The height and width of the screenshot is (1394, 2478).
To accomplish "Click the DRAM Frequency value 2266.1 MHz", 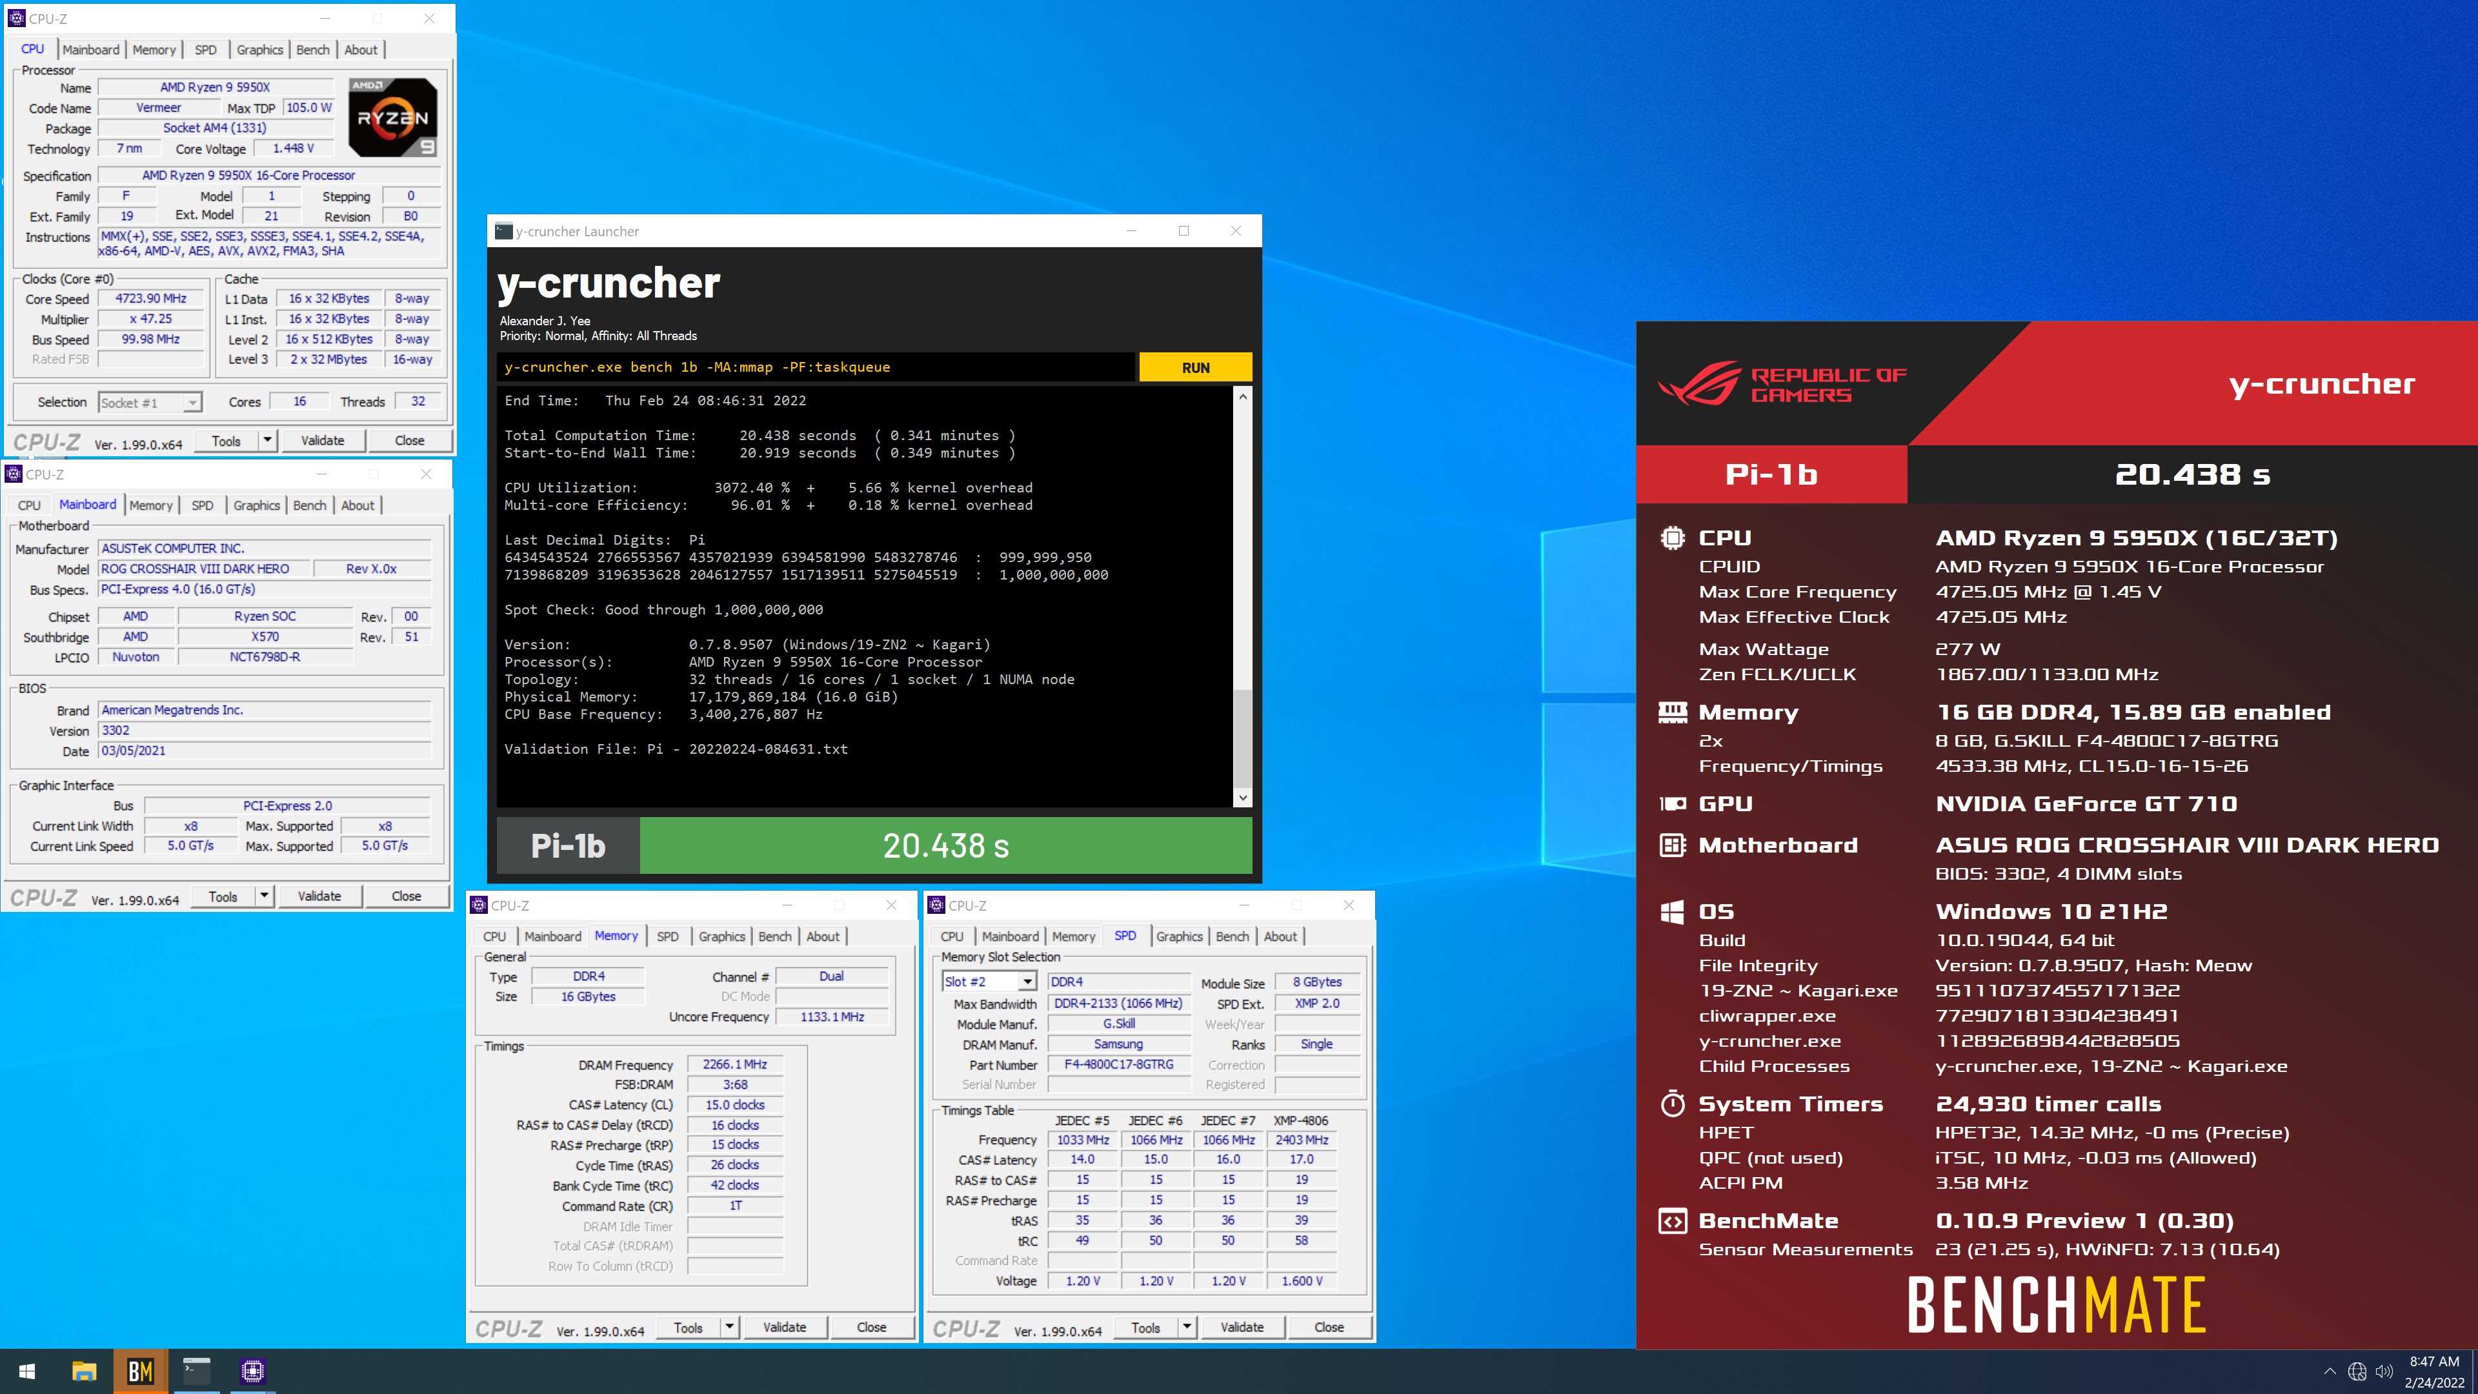I will (x=735, y=1064).
